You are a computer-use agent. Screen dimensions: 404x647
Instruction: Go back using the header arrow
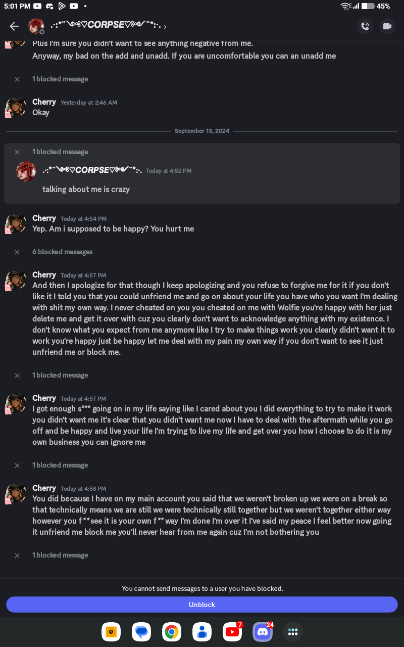14,26
